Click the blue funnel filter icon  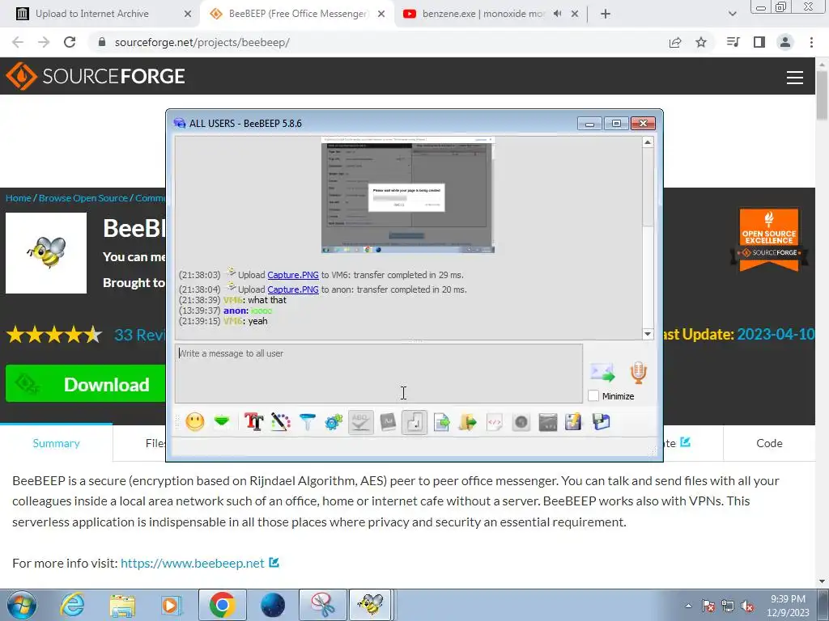pos(307,422)
